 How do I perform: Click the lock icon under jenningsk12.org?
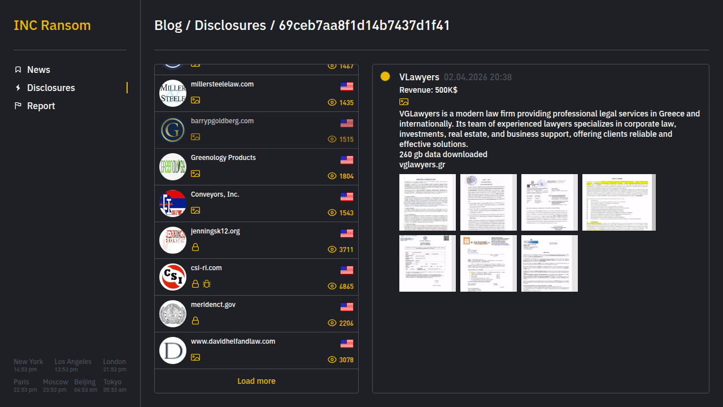(x=195, y=247)
